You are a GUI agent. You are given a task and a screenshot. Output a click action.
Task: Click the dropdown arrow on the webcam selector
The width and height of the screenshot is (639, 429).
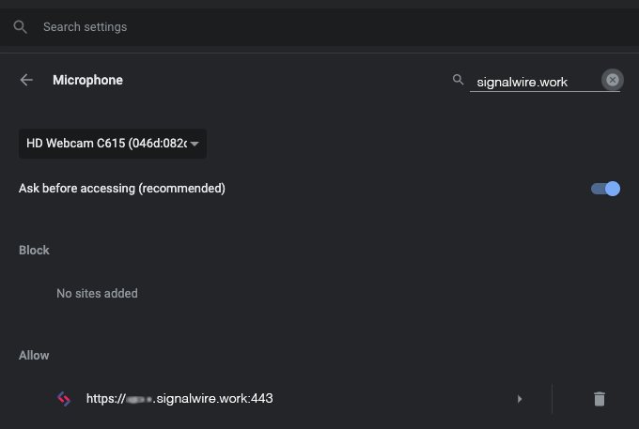[x=195, y=144]
